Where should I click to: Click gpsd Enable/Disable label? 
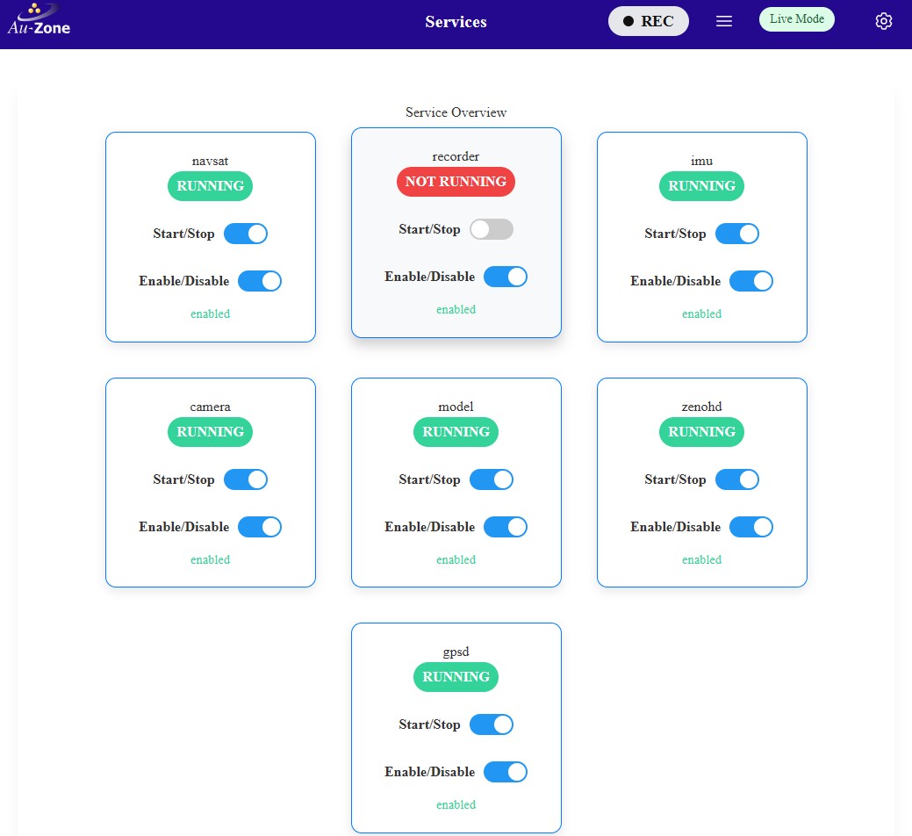[x=429, y=772]
